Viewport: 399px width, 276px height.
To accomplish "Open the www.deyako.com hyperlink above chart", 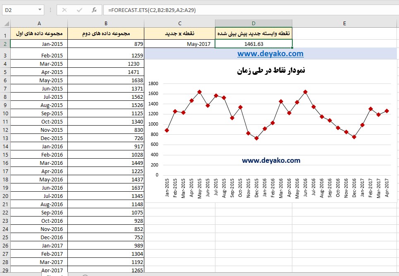I will pos(270,54).
